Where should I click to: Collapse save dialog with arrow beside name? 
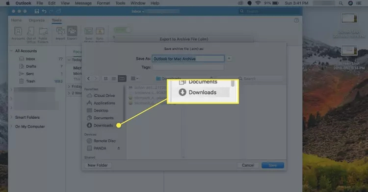pyautogui.click(x=229, y=59)
